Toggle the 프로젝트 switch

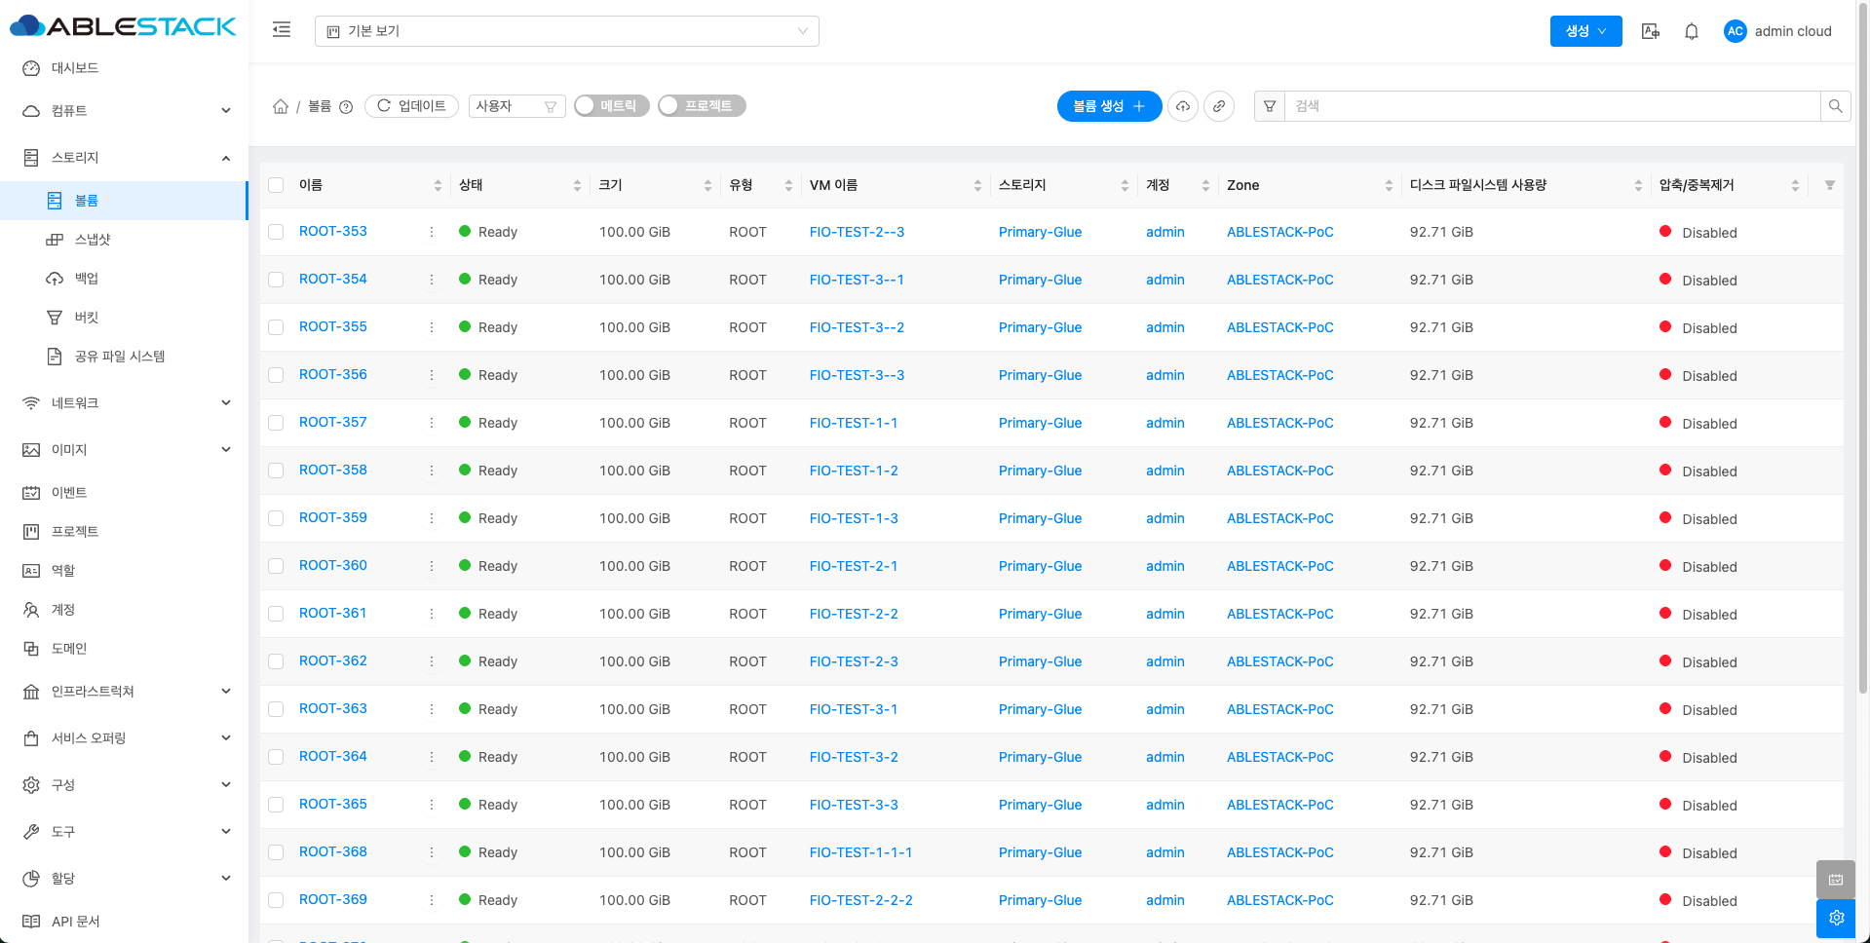point(702,106)
